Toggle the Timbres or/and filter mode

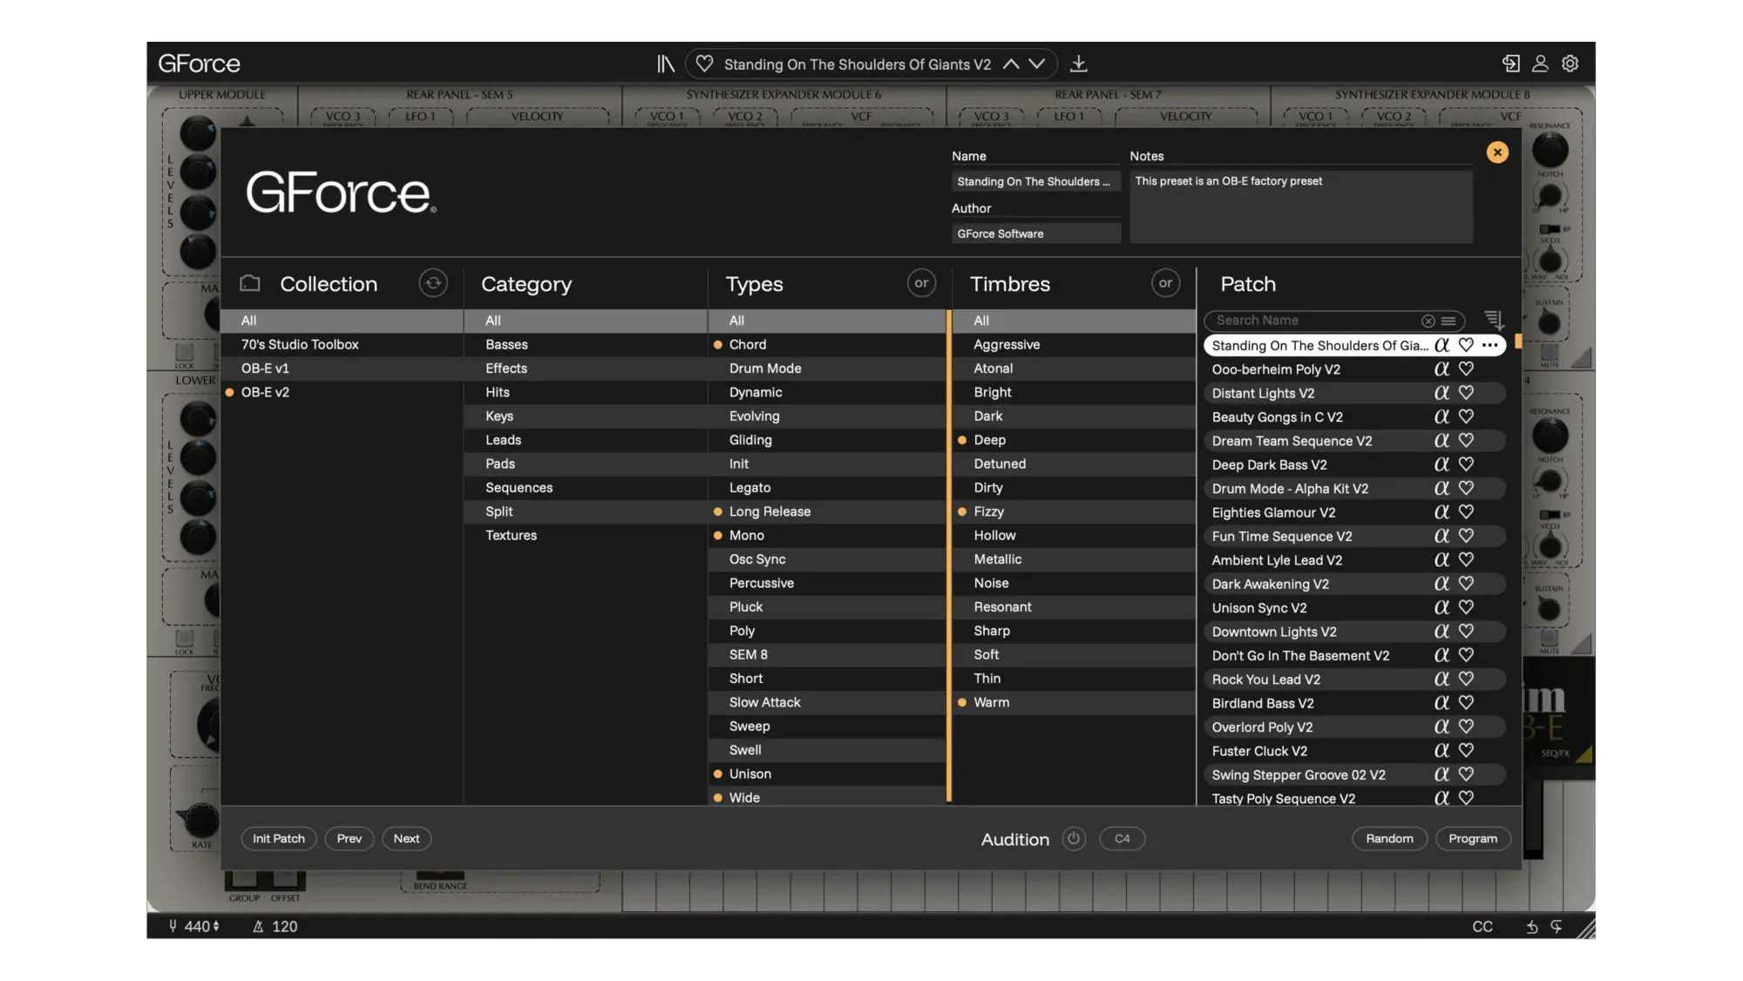pos(1165,283)
